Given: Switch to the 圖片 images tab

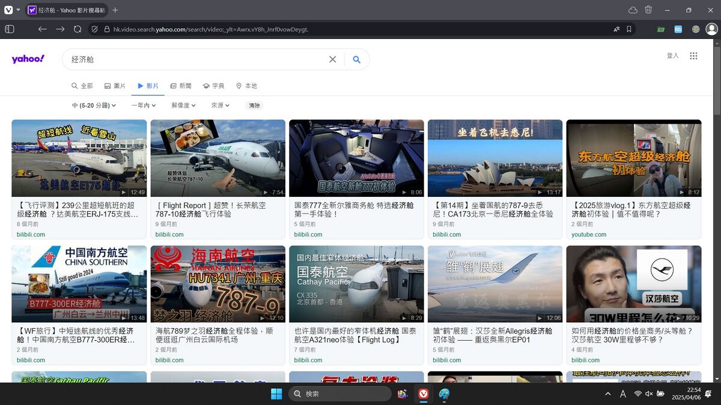Looking at the screenshot, I should [x=115, y=86].
